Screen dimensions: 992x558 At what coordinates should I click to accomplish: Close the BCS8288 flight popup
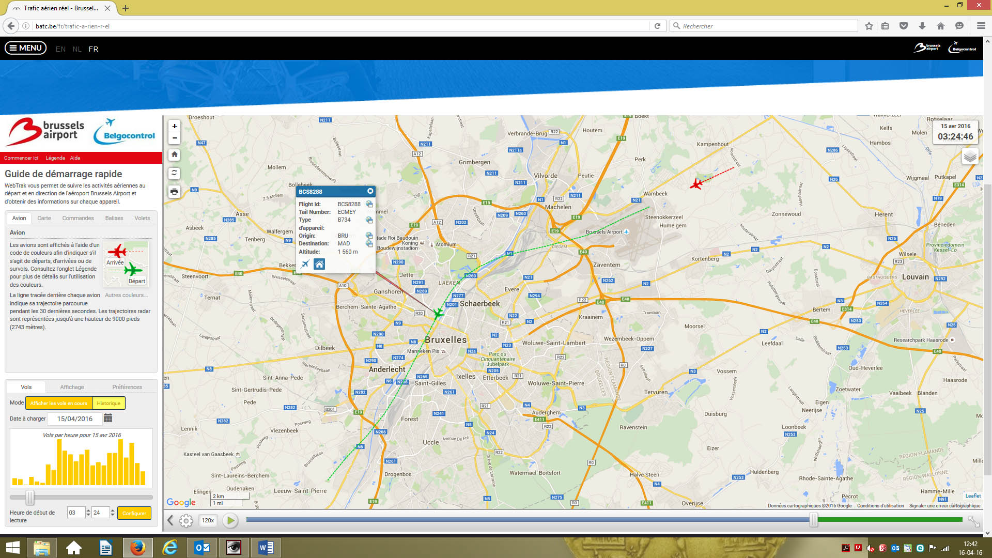pos(370,191)
